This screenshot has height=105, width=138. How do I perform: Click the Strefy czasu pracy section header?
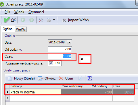pos(17,70)
